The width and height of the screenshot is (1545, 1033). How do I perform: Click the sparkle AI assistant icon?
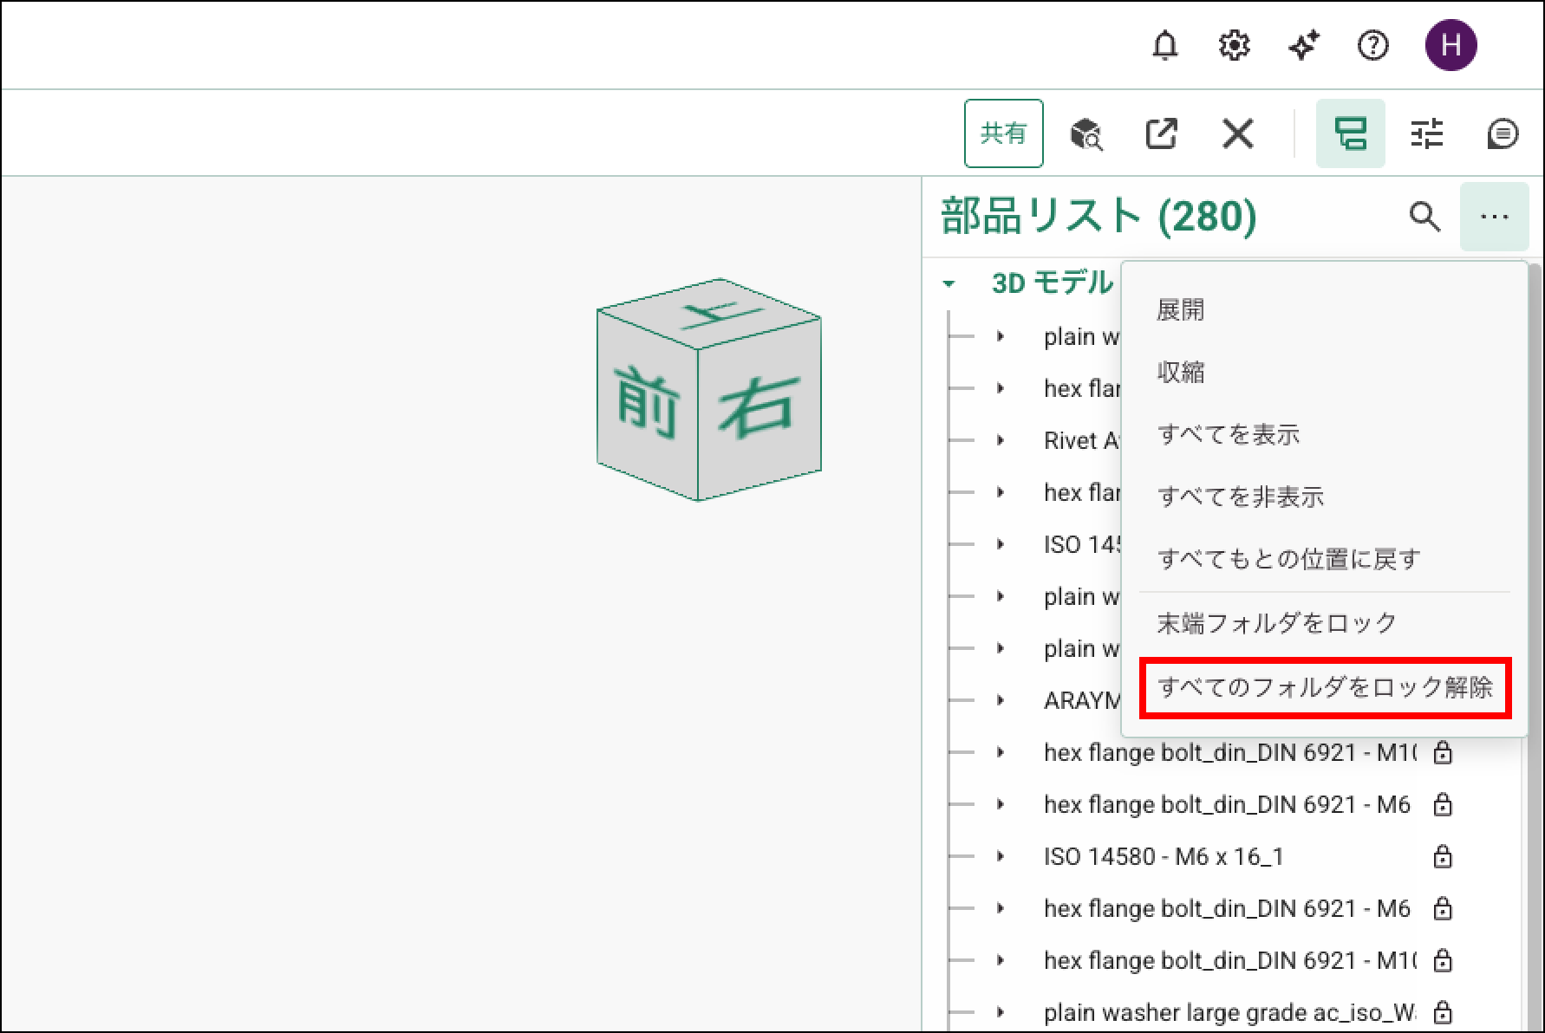pos(1303,45)
